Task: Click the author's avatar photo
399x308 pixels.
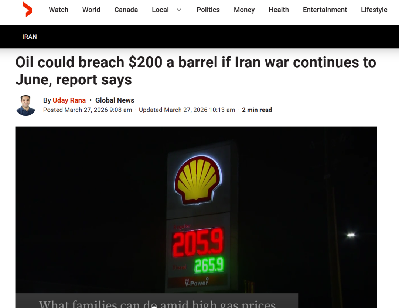Action: point(26,105)
